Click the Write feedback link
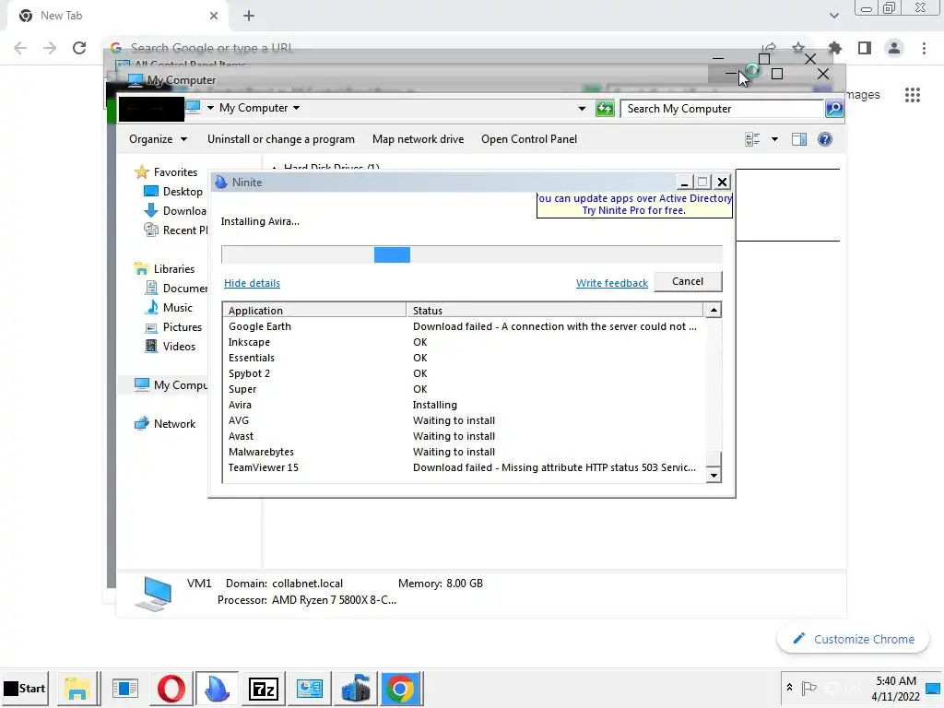944x708 pixels. click(x=612, y=283)
